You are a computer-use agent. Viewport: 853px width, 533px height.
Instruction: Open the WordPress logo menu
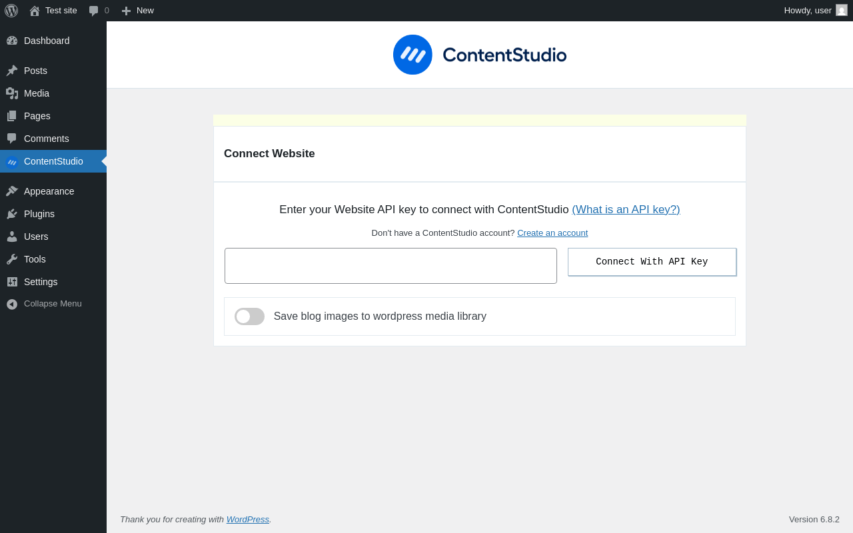pyautogui.click(x=11, y=11)
